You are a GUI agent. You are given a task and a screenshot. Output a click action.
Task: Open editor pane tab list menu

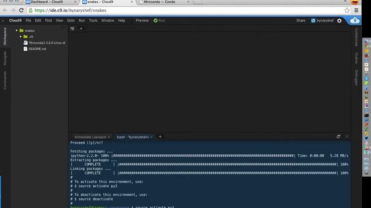(x=72, y=28)
